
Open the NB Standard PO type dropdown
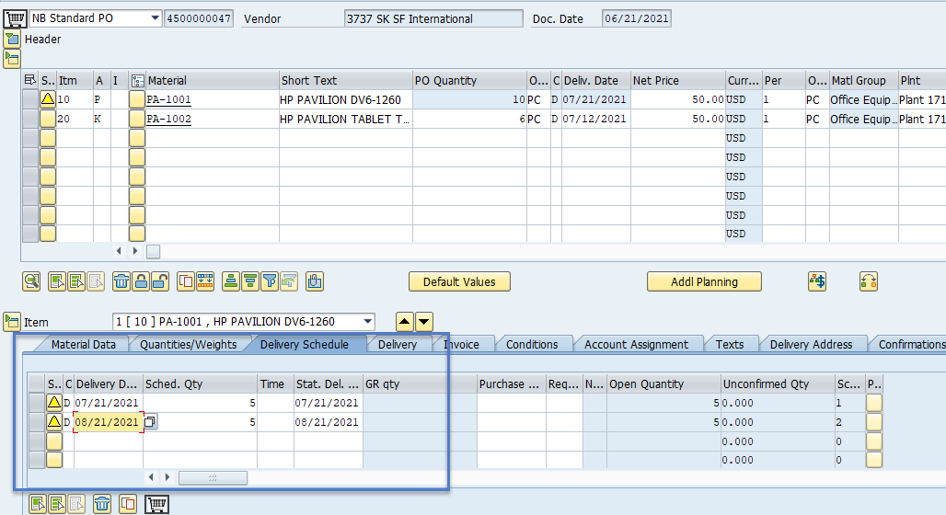point(153,18)
